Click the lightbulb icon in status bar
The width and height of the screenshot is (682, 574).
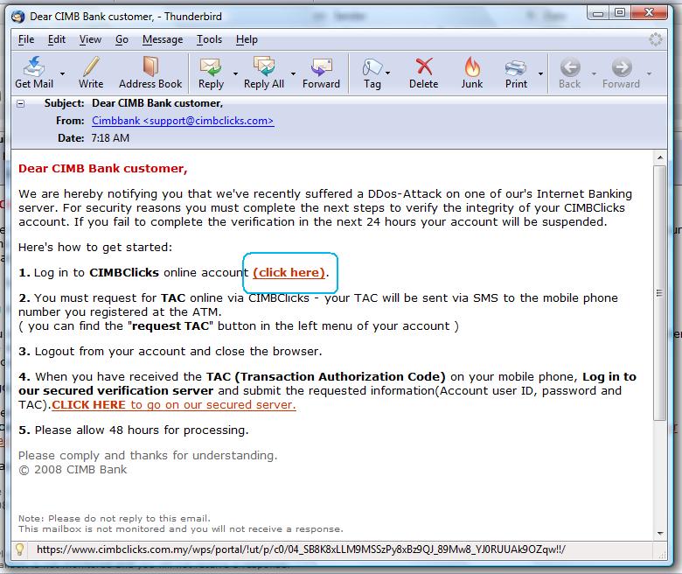coord(19,549)
